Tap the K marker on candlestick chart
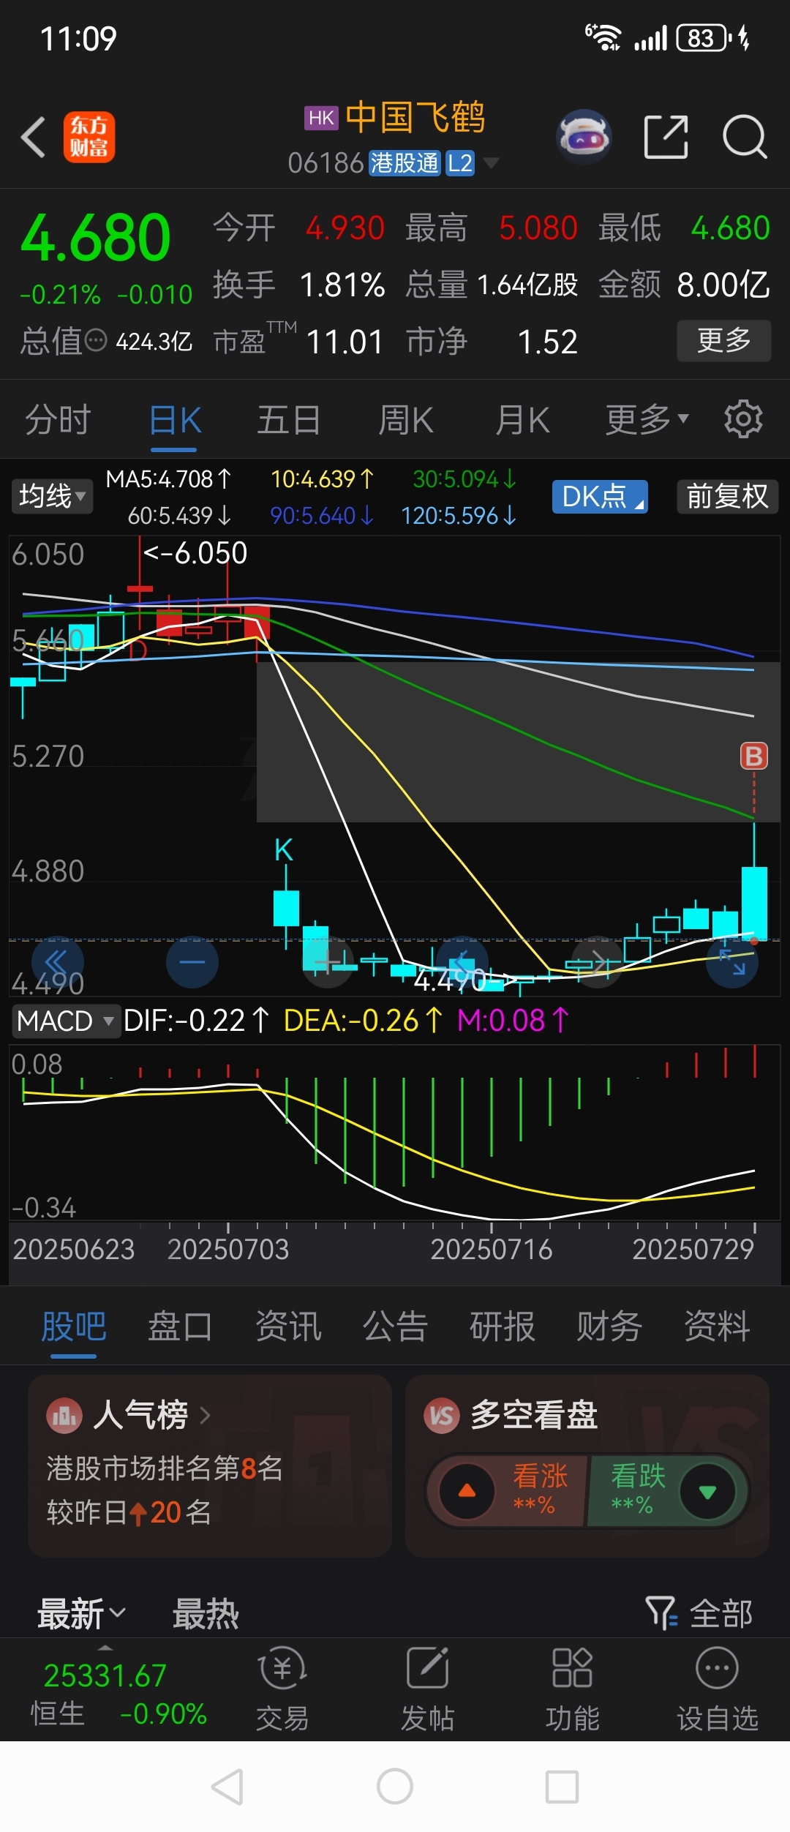 point(283,850)
